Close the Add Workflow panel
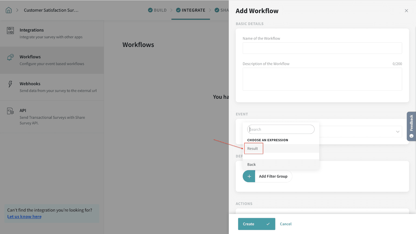Viewport: 416px width, 234px height. coord(406,11)
